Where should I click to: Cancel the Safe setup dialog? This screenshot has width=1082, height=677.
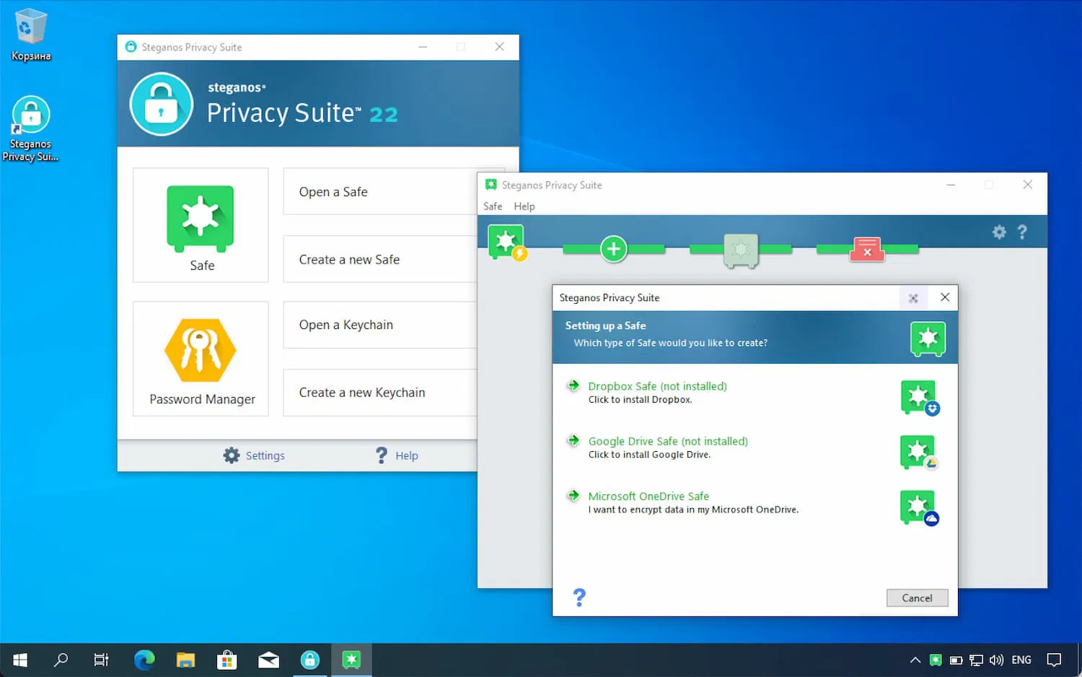click(917, 598)
